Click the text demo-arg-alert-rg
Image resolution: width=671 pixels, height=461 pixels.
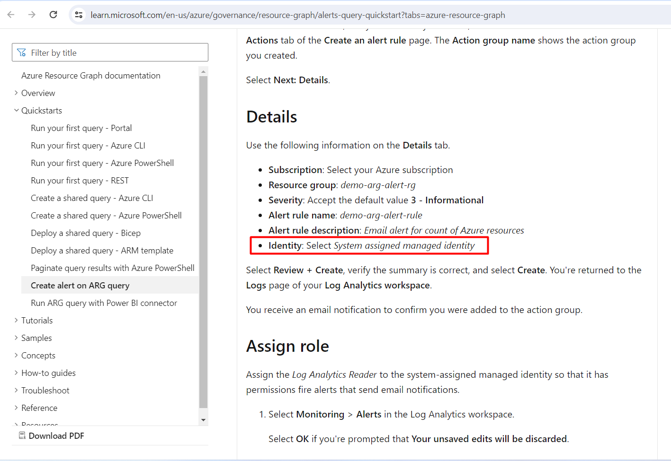[378, 185]
